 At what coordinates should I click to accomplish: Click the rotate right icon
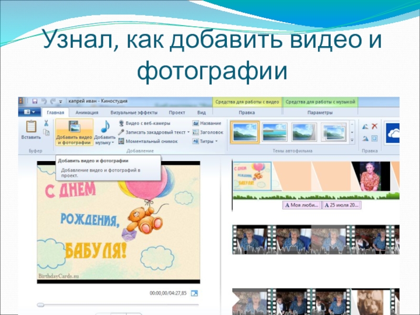(x=365, y=139)
